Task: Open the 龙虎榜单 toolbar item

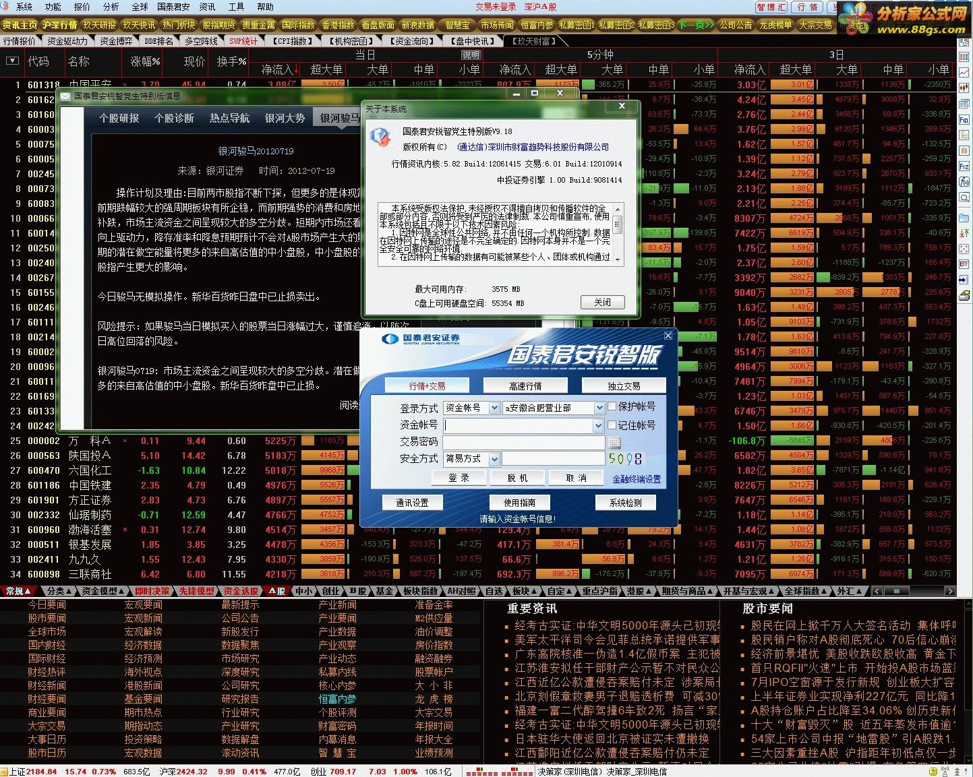Action: pos(775,25)
